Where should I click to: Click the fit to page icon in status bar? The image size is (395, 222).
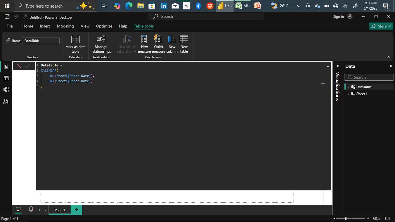point(387,218)
